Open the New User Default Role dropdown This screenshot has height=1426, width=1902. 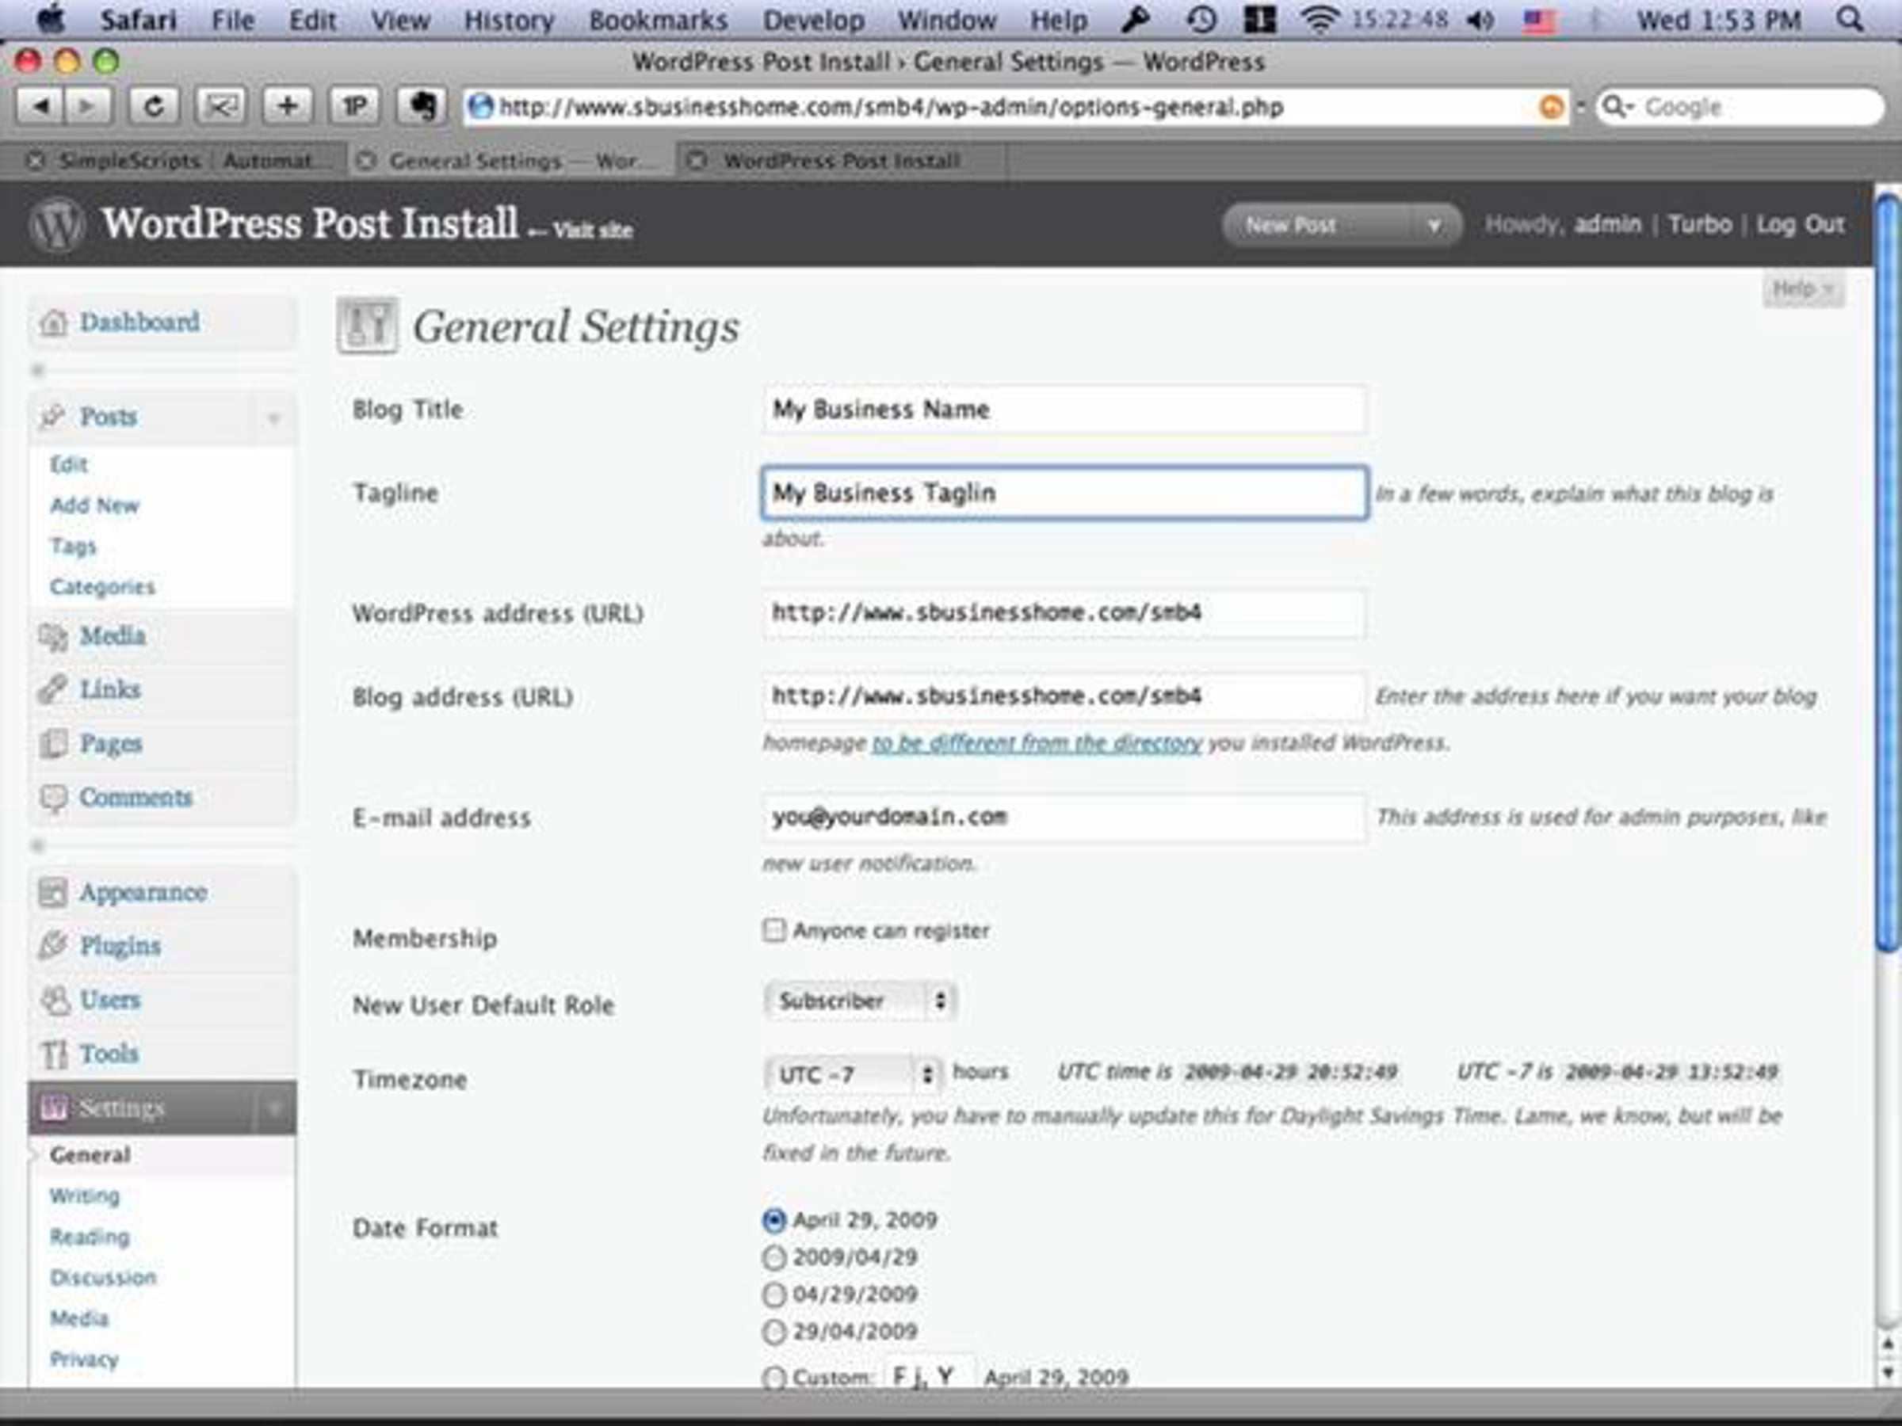(x=860, y=1001)
